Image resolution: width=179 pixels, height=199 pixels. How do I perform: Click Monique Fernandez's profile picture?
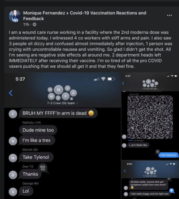pos(15,16)
